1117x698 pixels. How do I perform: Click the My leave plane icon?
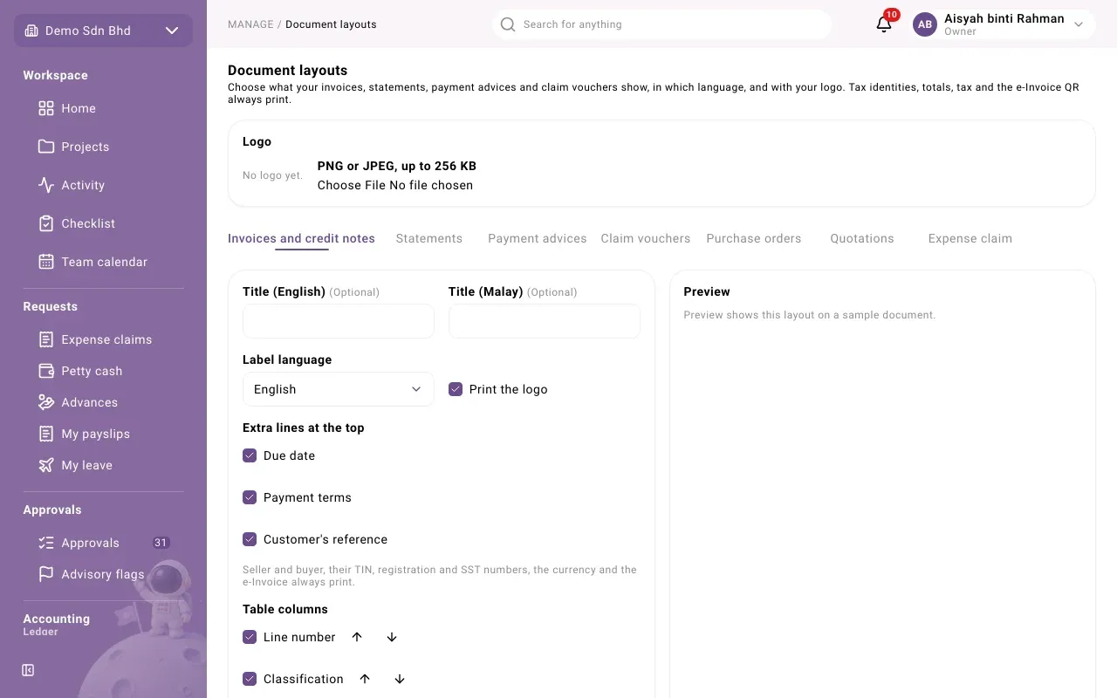46,465
